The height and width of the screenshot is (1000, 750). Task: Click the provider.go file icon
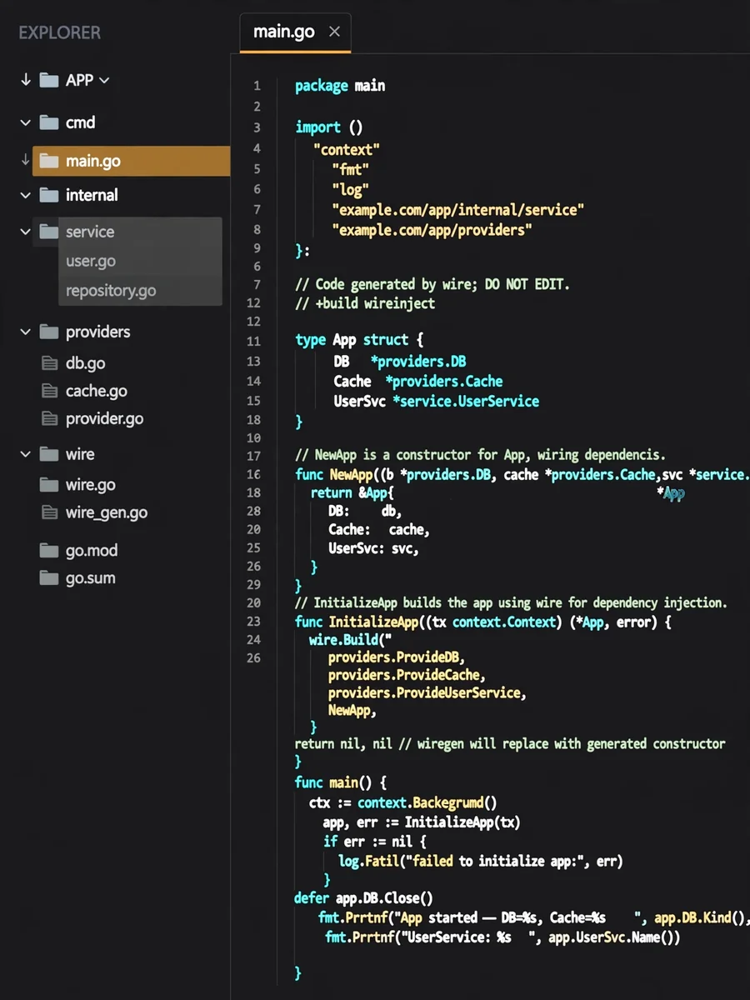pyautogui.click(x=49, y=418)
